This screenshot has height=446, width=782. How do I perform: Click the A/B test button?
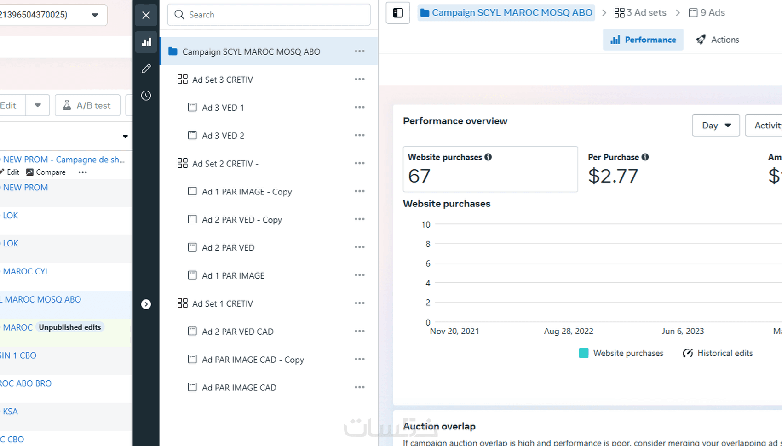pyautogui.click(x=87, y=105)
